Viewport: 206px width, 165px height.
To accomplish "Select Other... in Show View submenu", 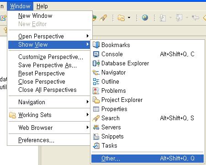I will (x=148, y=159).
